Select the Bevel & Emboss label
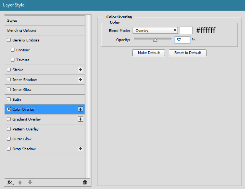245x189 pixels. (26, 40)
